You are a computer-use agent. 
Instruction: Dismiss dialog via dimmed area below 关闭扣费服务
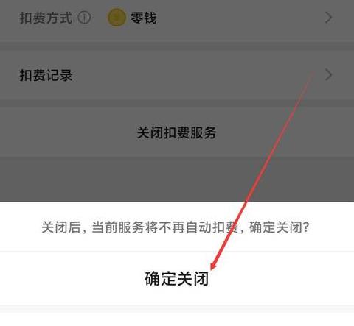(x=177, y=179)
